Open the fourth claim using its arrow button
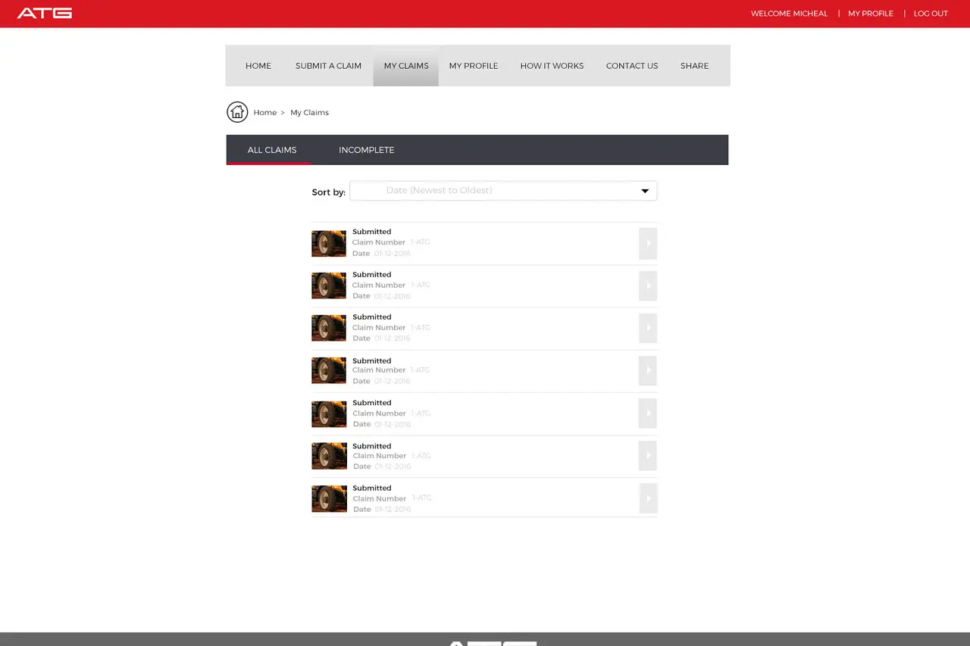 [x=648, y=371]
